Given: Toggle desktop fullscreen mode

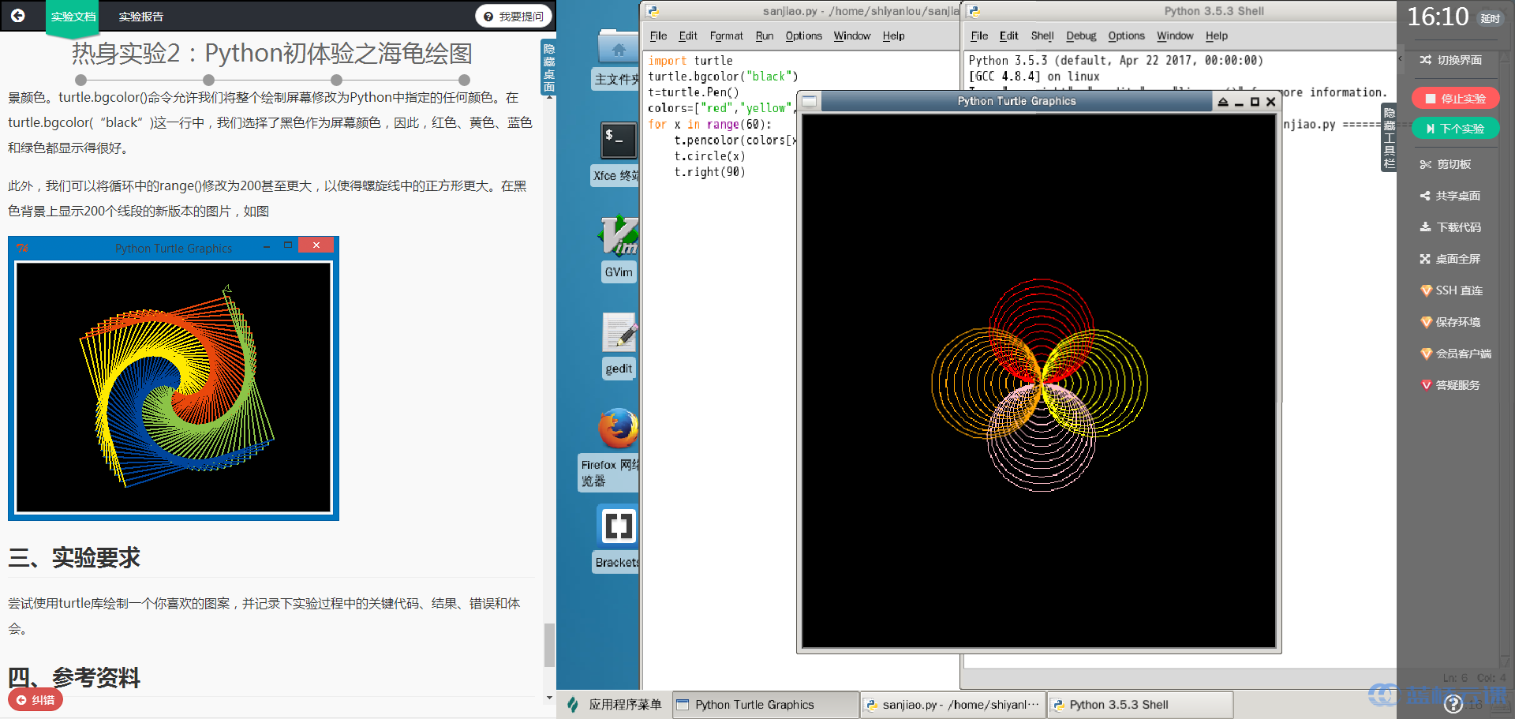Looking at the screenshot, I should 1450,259.
